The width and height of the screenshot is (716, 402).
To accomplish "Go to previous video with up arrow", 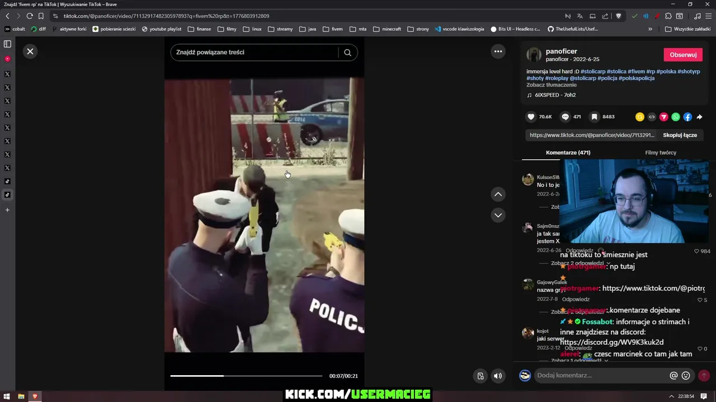I will pyautogui.click(x=498, y=194).
